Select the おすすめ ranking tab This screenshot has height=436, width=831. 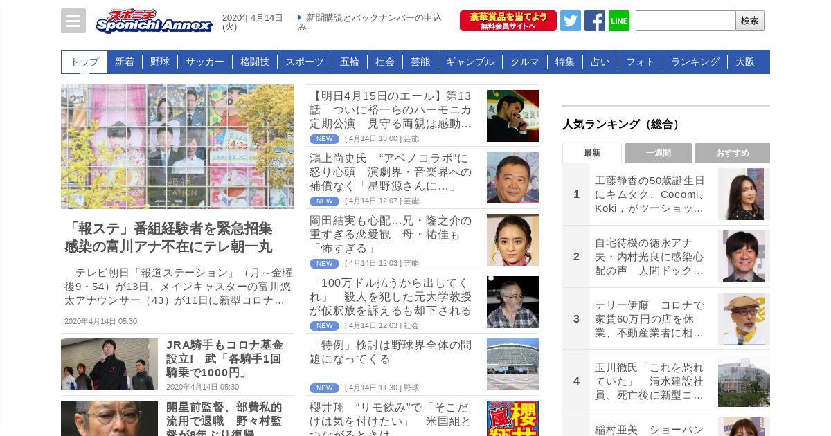click(x=733, y=153)
